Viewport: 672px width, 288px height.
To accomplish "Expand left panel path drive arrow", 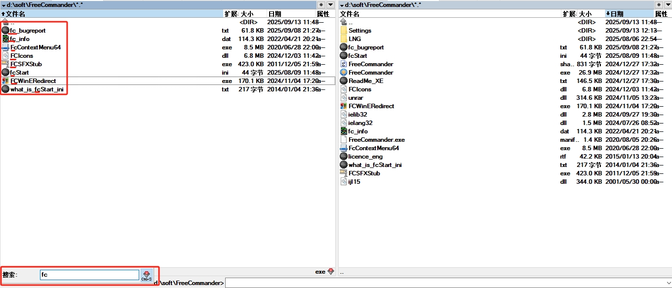I will [x=3, y=5].
